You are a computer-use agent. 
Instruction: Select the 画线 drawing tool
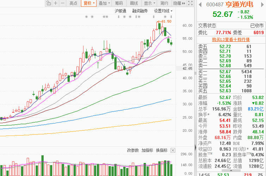[x=134, y=3]
